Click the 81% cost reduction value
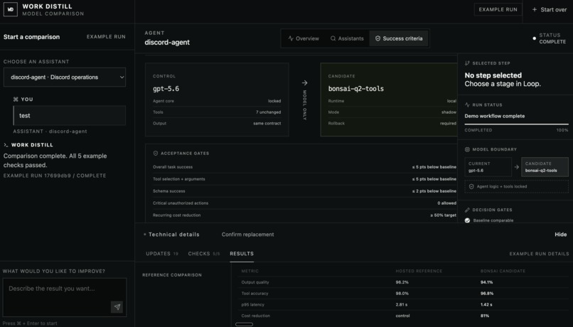The width and height of the screenshot is (573, 327). (485, 316)
